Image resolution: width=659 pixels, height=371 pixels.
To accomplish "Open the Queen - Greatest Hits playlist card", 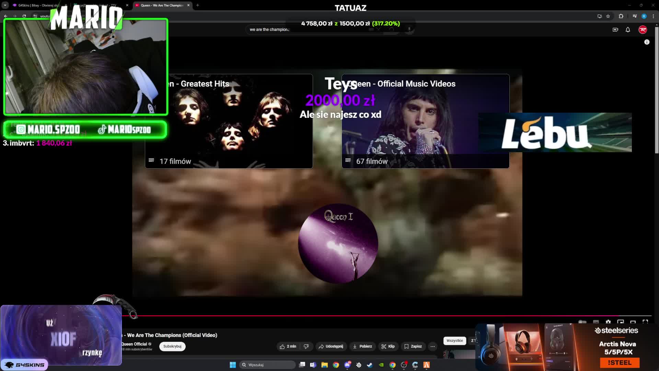I will point(229,121).
